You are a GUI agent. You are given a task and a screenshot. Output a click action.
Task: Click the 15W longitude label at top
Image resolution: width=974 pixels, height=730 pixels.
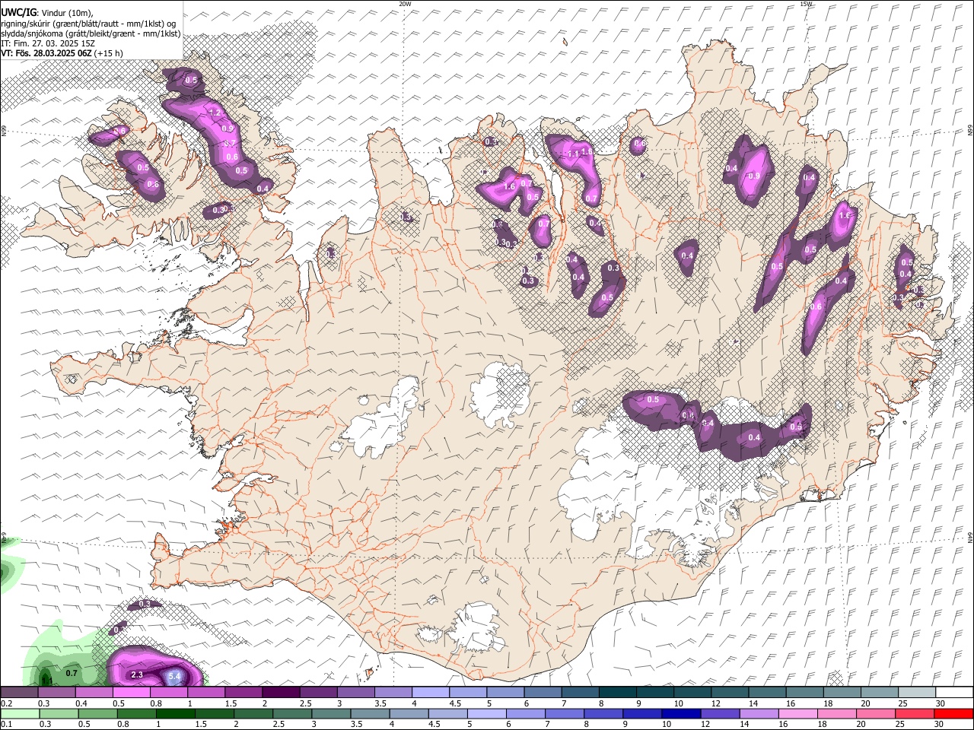coord(806,4)
